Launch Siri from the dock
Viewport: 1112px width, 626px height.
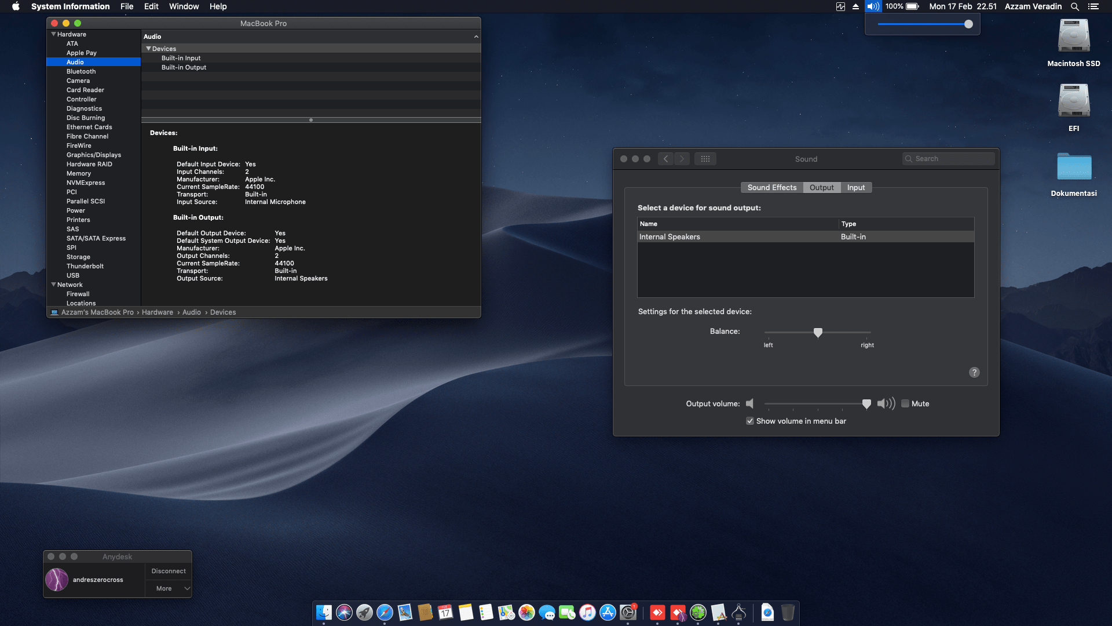pyautogui.click(x=344, y=612)
